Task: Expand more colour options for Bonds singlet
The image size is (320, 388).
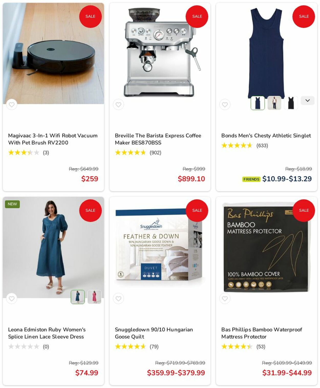Action: pyautogui.click(x=307, y=100)
